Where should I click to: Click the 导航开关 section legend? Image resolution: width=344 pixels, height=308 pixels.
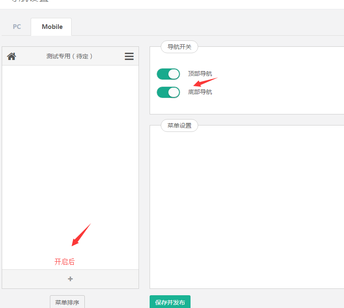click(179, 47)
